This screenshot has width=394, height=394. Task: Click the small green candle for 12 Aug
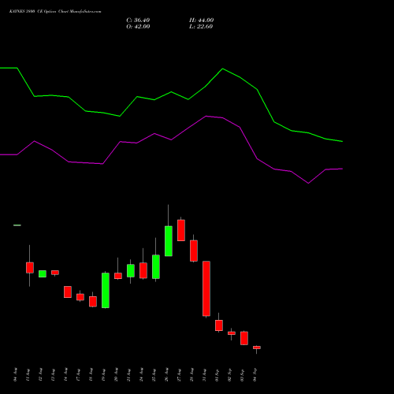tap(43, 273)
